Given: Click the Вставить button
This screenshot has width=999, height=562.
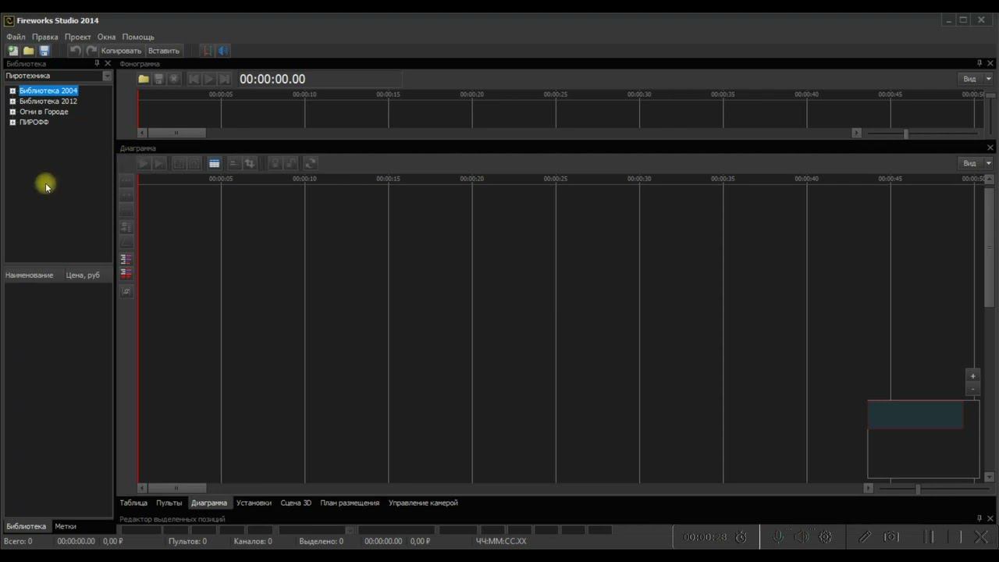Looking at the screenshot, I should (x=164, y=51).
